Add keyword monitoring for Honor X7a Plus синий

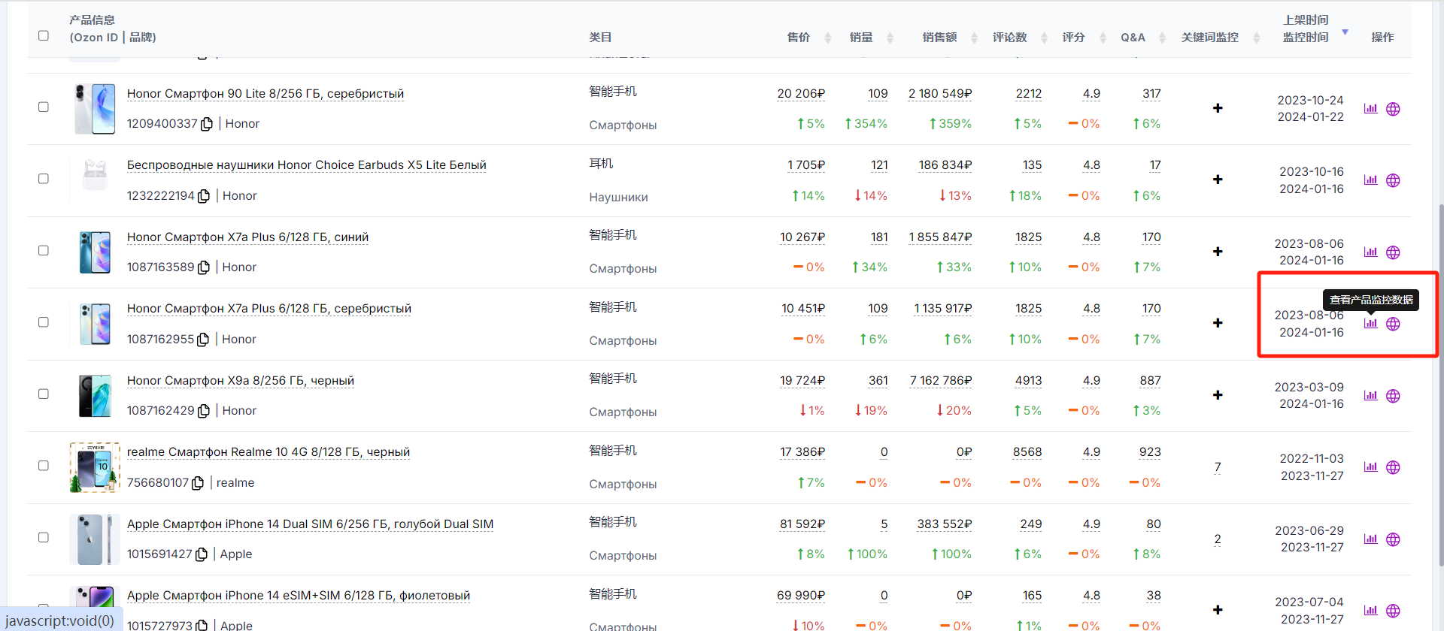[x=1218, y=252]
